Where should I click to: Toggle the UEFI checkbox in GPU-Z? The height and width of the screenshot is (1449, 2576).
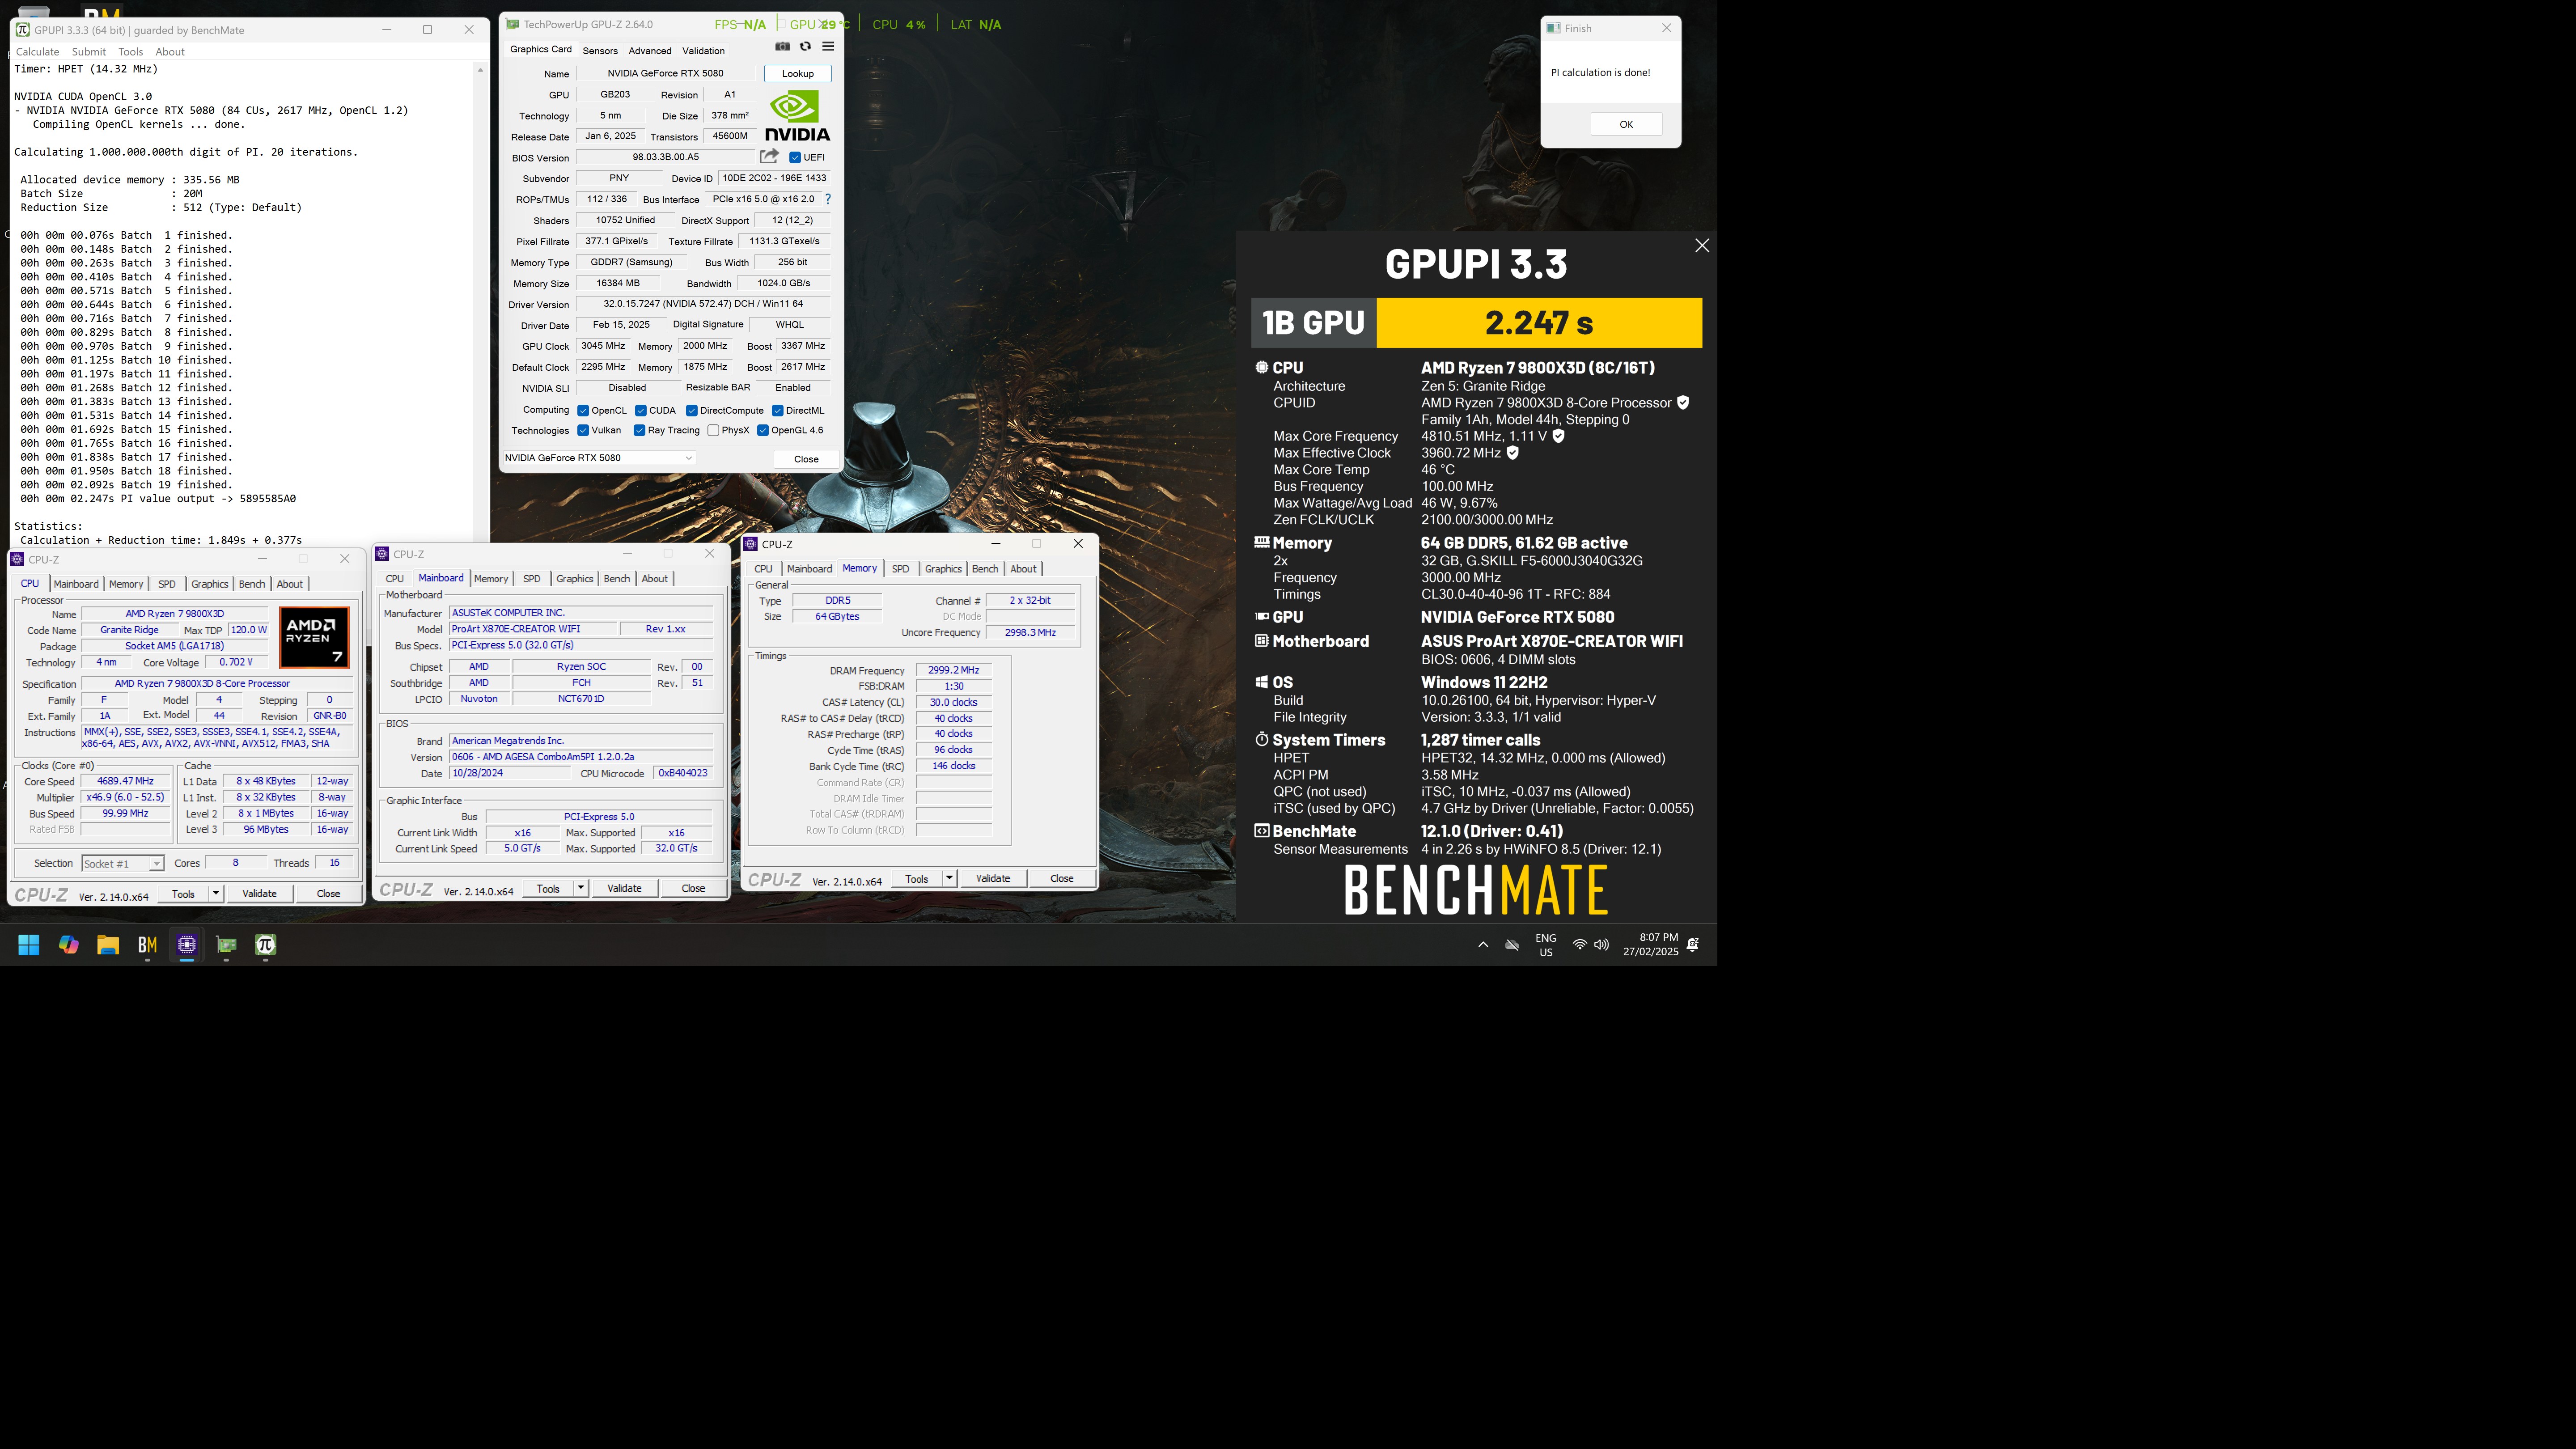(795, 157)
